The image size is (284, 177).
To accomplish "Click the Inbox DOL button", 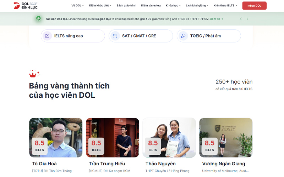I will pyautogui.click(x=254, y=6).
